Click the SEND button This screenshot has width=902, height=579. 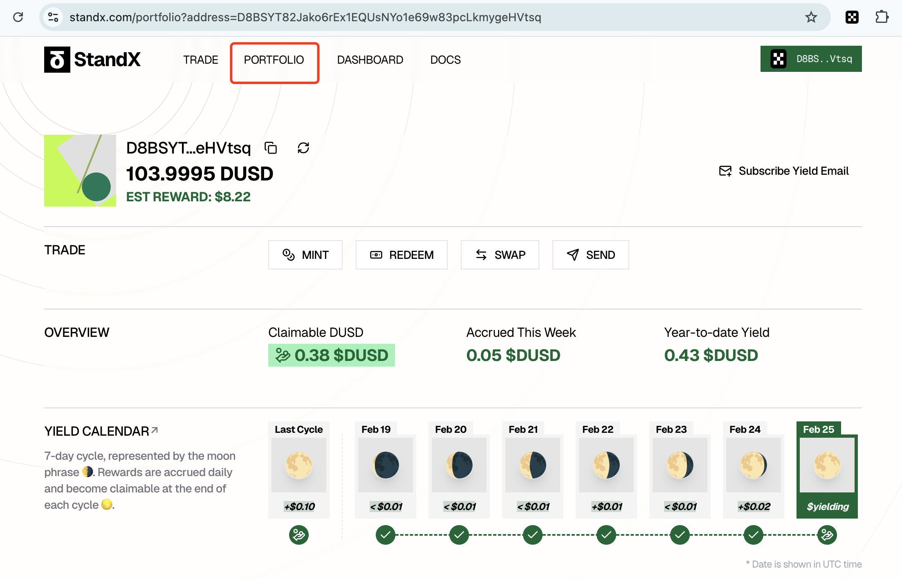tap(591, 255)
